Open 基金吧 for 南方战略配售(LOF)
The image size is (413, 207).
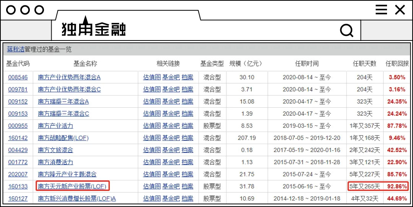(171, 138)
